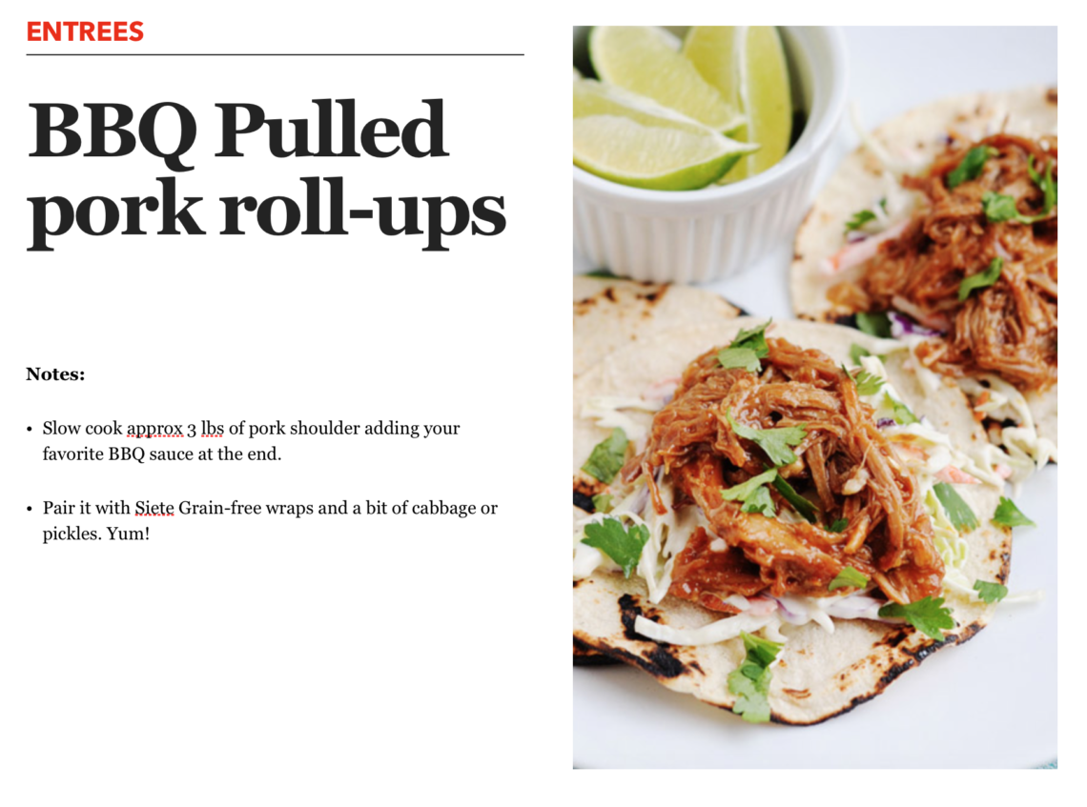Click the bullet point before Pair it with

coord(30,509)
